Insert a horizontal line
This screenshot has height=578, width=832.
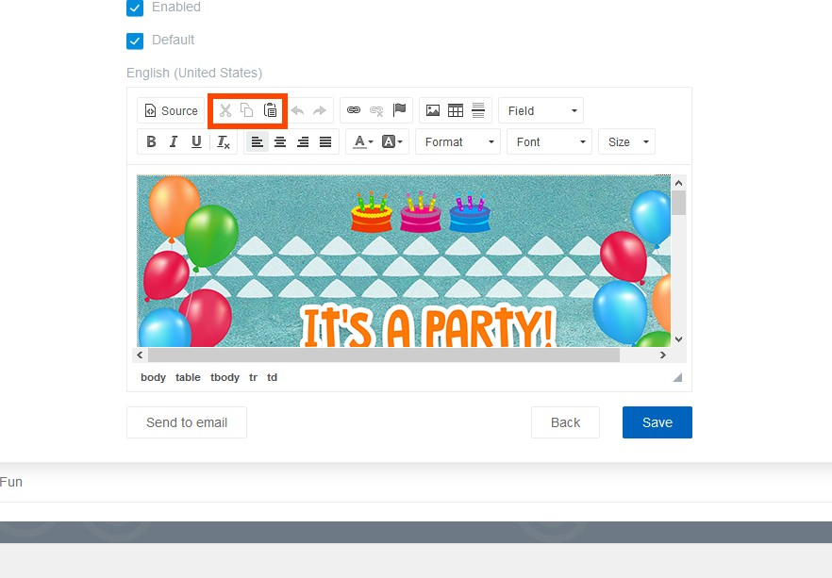coord(478,110)
